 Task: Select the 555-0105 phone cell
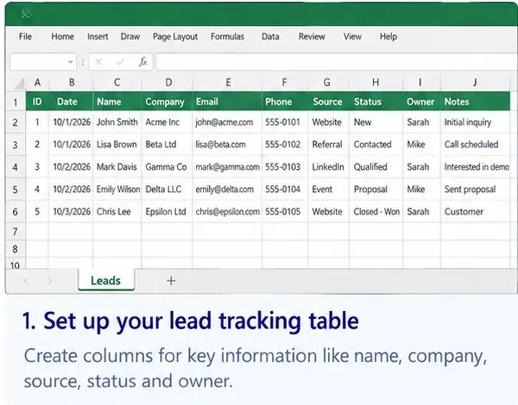(286, 211)
